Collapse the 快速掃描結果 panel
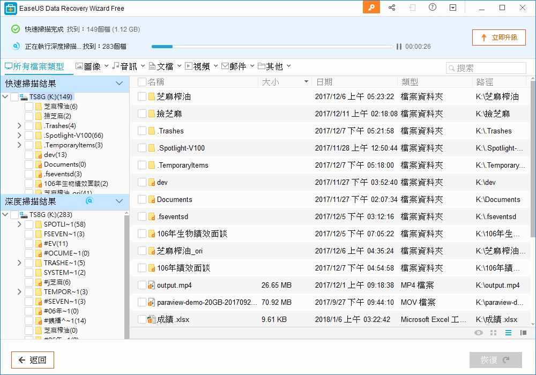The width and height of the screenshot is (536, 375). pos(120,84)
